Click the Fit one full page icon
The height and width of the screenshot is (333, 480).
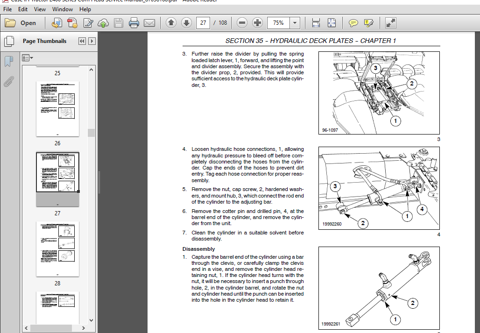tap(332, 23)
